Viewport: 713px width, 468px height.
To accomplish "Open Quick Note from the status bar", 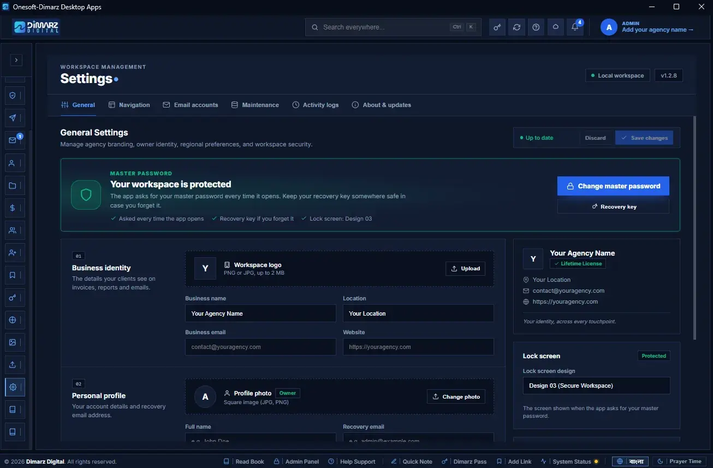I will (x=412, y=461).
